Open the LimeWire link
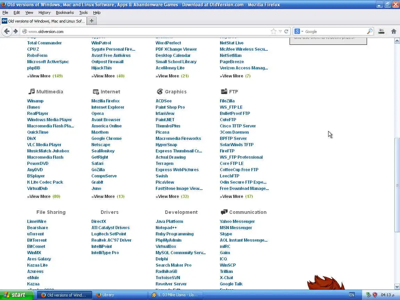The height and width of the screenshot is (300, 400). point(37,222)
